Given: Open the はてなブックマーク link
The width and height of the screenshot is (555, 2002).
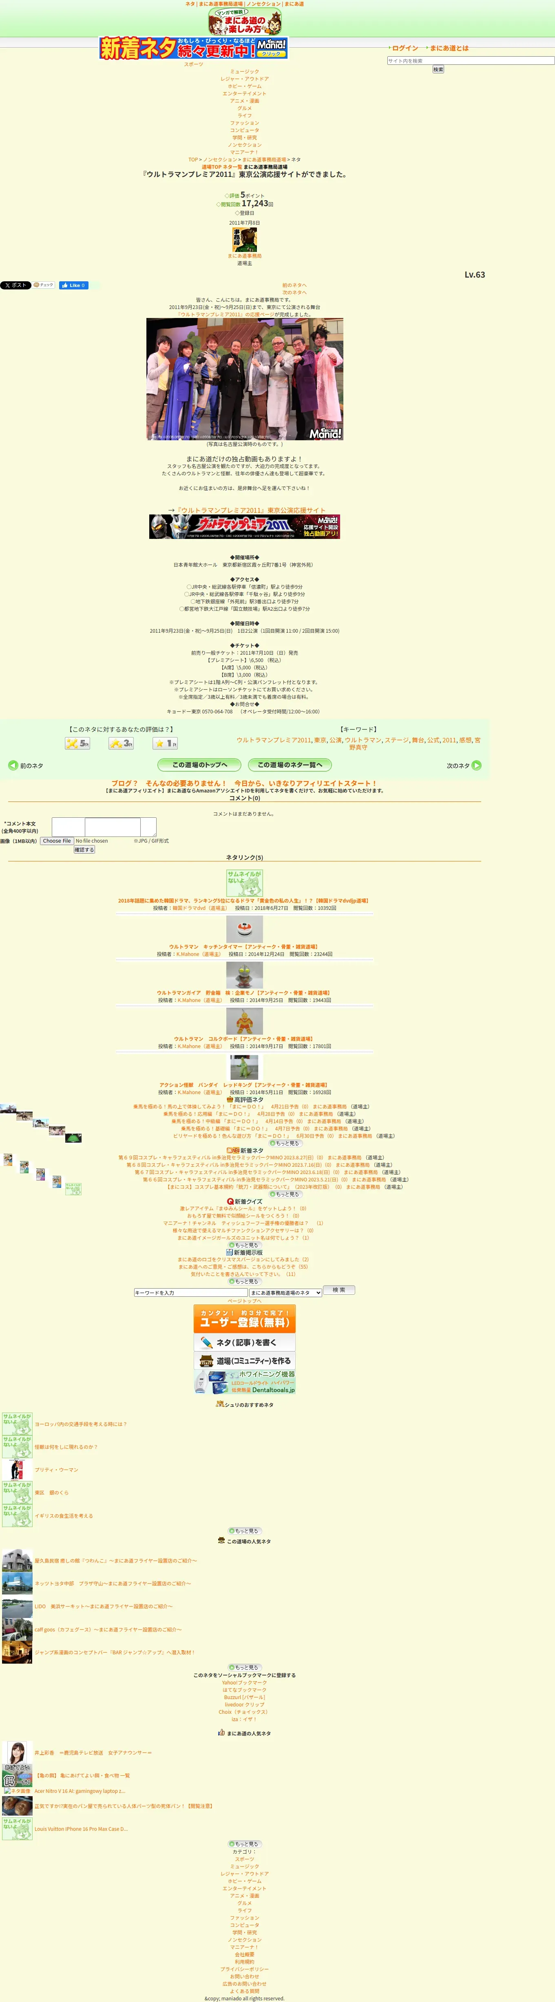Looking at the screenshot, I should coord(245,1691).
